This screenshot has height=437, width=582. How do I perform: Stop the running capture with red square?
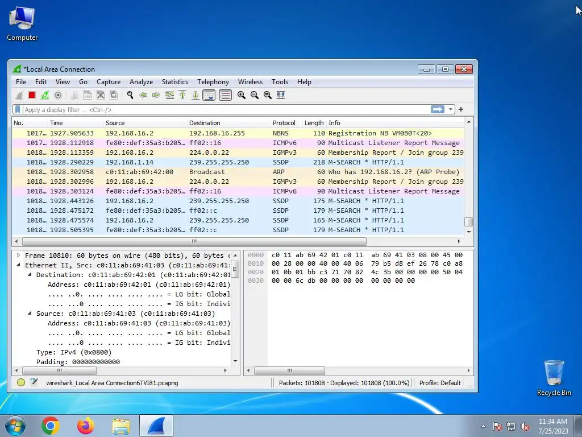[x=32, y=96]
